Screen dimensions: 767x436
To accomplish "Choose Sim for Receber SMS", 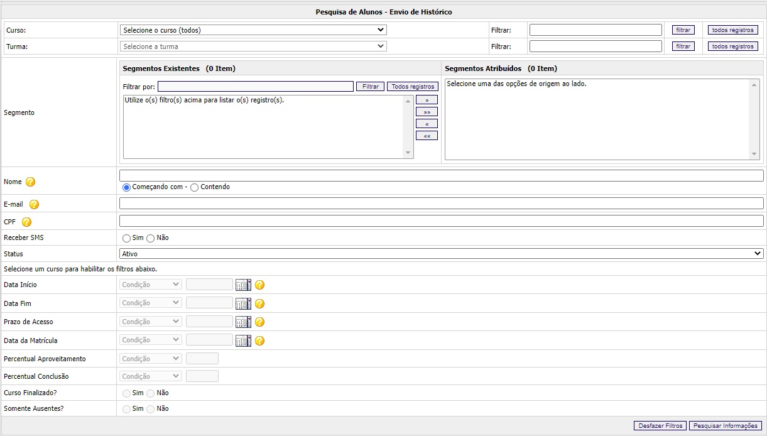I will coord(126,238).
